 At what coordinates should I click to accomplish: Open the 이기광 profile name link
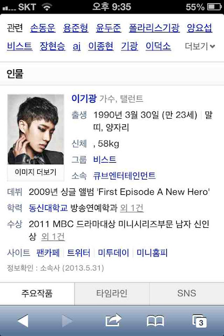tap(84, 98)
